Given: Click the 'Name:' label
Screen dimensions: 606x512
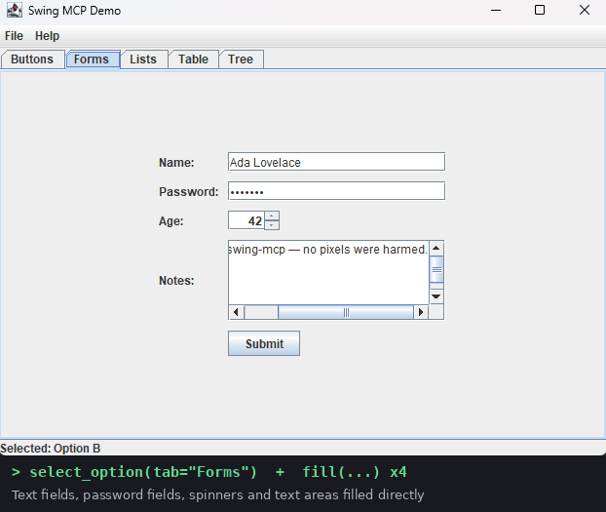Looking at the screenshot, I should (176, 163).
